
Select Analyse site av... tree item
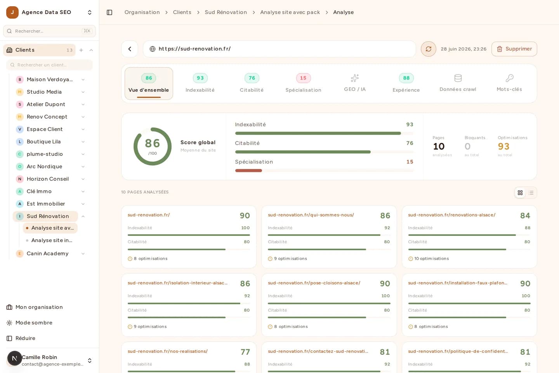pyautogui.click(x=50, y=228)
